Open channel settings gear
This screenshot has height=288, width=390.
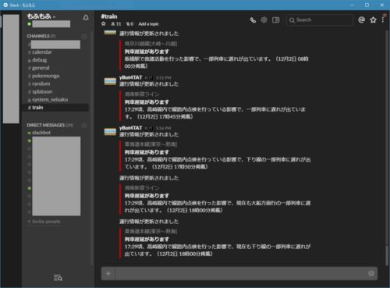point(264,20)
